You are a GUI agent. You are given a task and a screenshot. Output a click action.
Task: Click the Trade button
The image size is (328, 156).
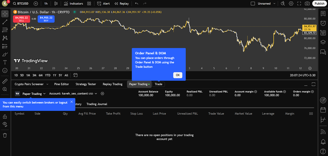click(x=158, y=84)
